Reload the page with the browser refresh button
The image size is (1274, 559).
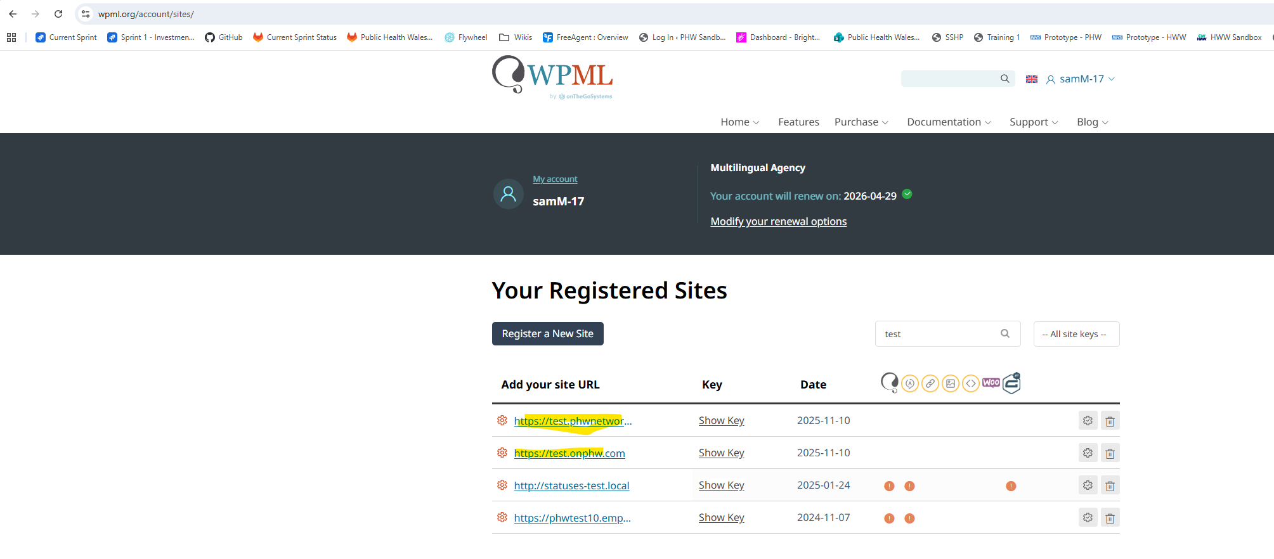pyautogui.click(x=58, y=14)
